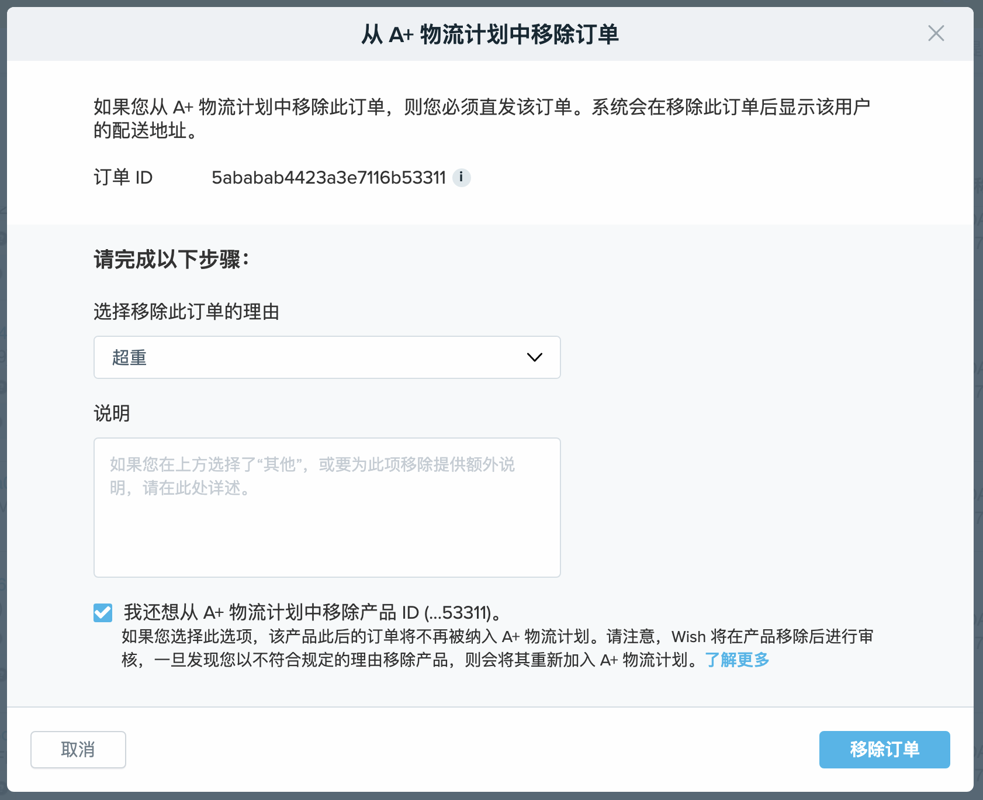Select order ID text 5ababab4423a3e7116b53311

pyautogui.click(x=328, y=177)
